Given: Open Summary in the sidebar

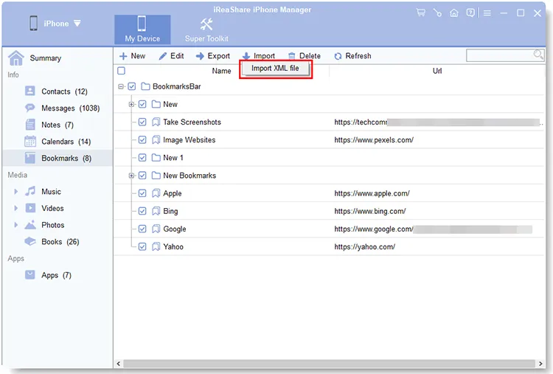Looking at the screenshot, I should click(x=46, y=58).
